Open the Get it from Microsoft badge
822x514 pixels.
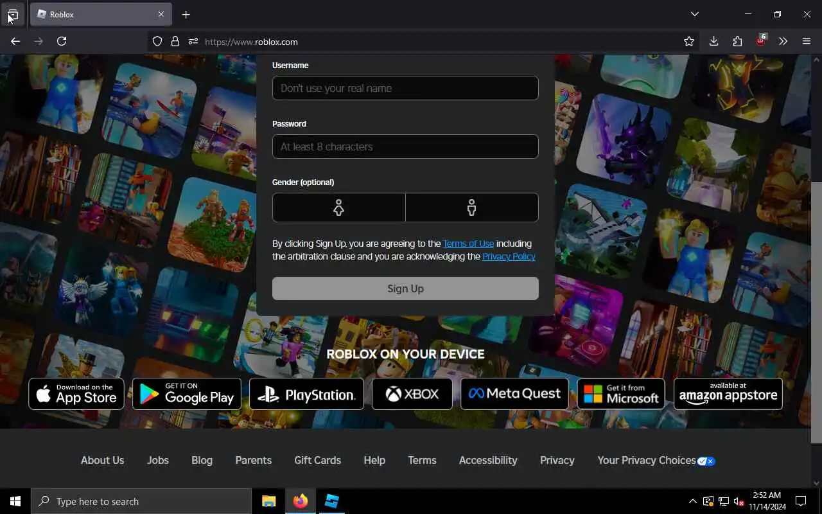(621, 394)
